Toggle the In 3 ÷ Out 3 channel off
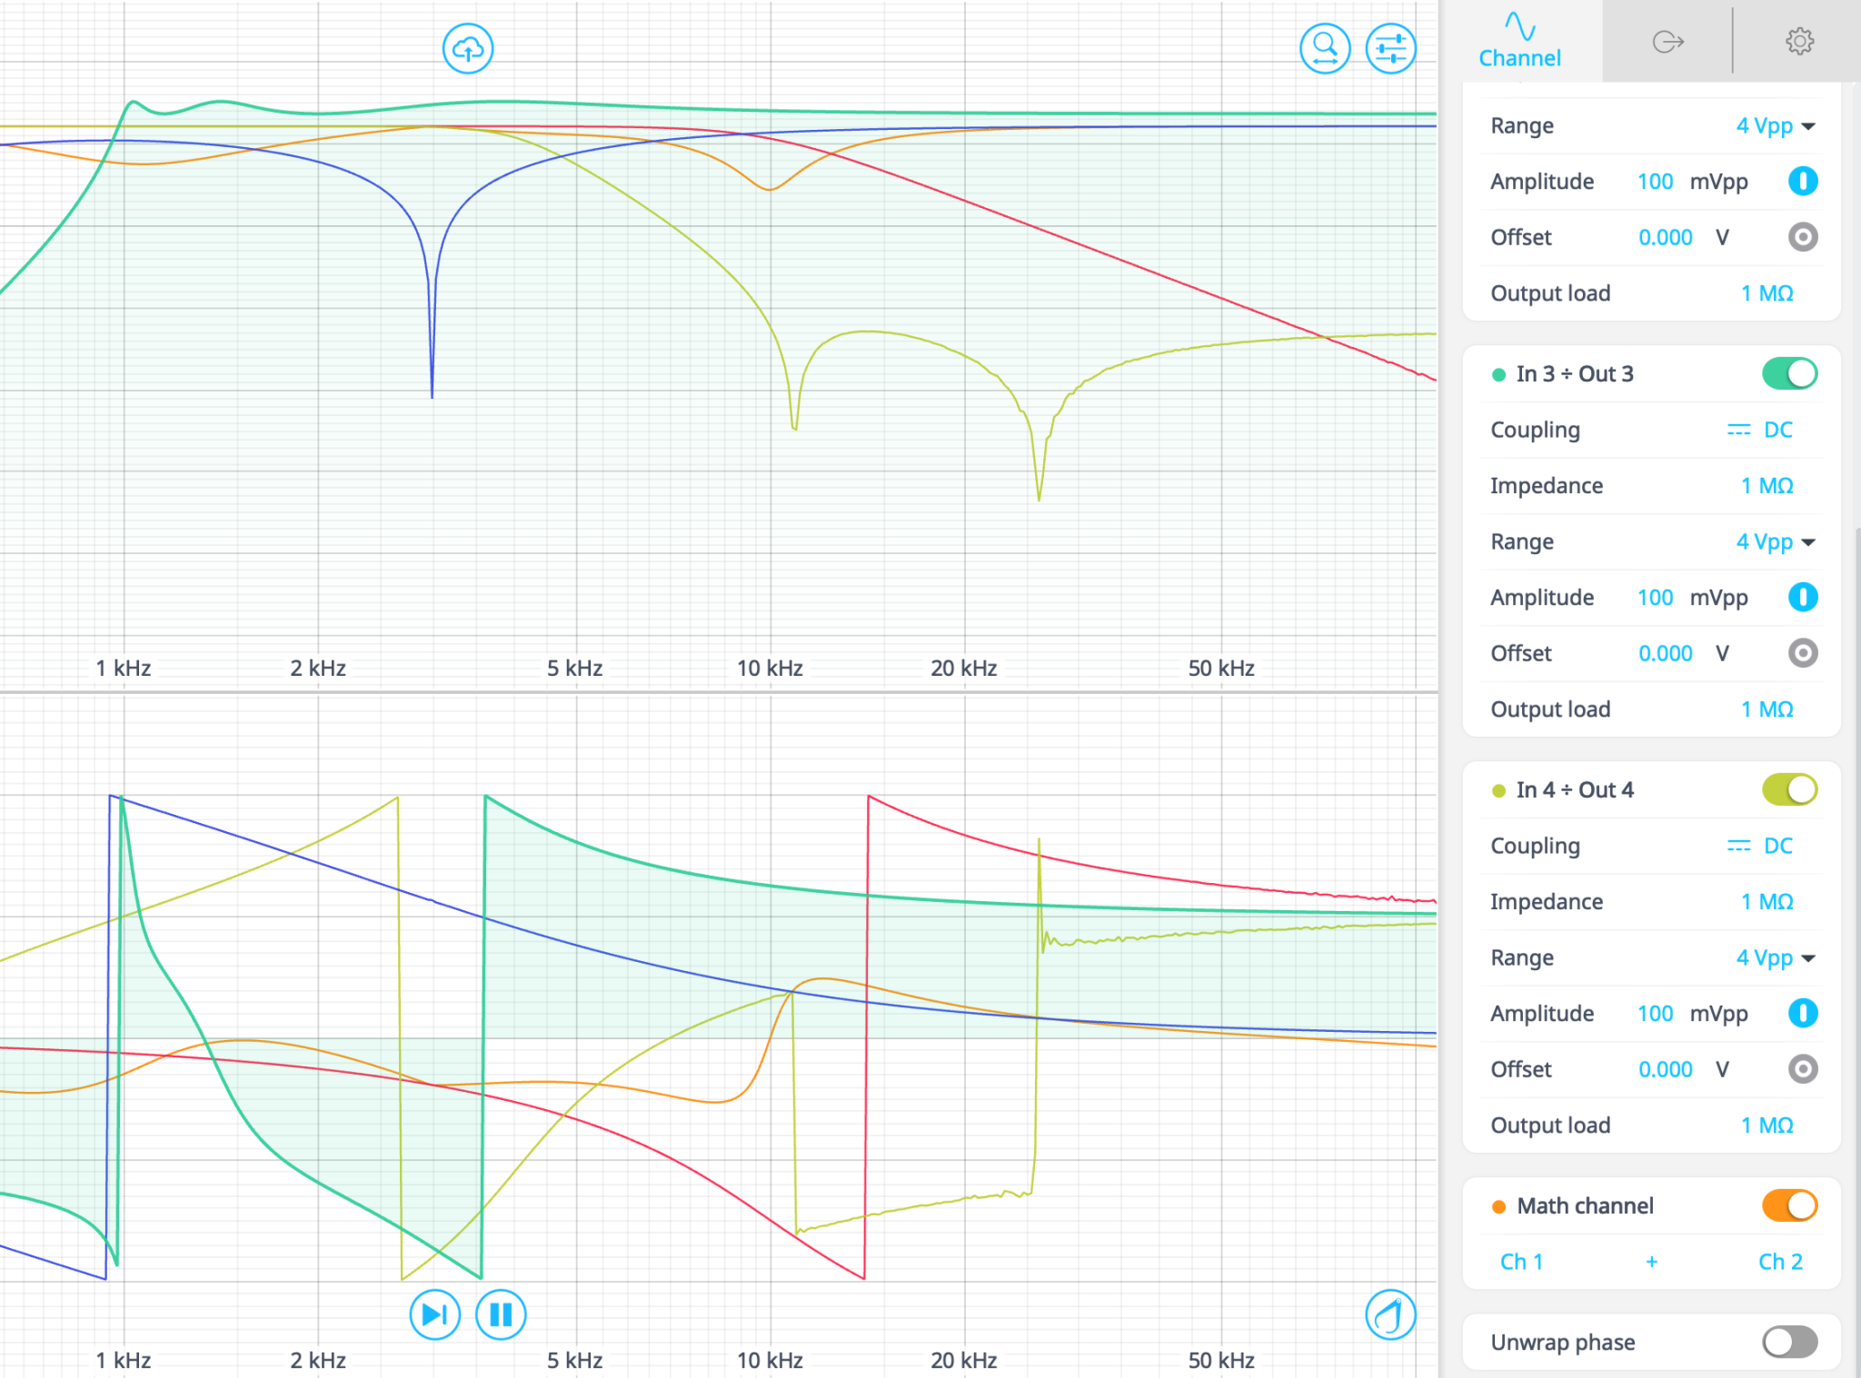The height and width of the screenshot is (1378, 1861). [1788, 373]
